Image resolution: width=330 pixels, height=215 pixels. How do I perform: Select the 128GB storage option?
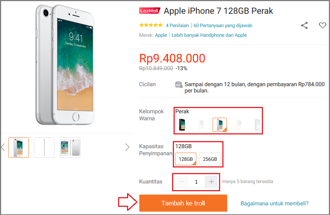pyautogui.click(x=185, y=159)
